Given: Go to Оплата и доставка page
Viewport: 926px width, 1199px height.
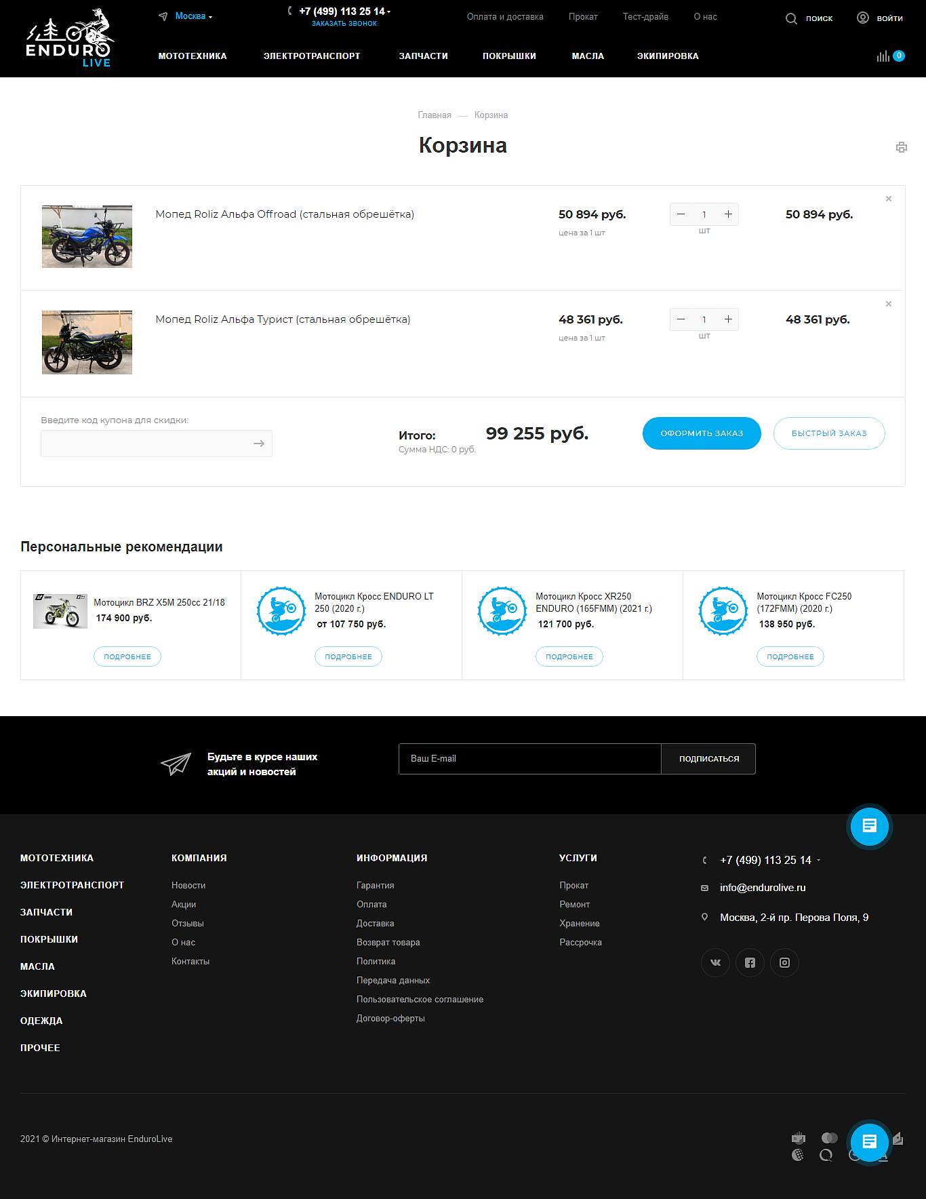Looking at the screenshot, I should [505, 17].
